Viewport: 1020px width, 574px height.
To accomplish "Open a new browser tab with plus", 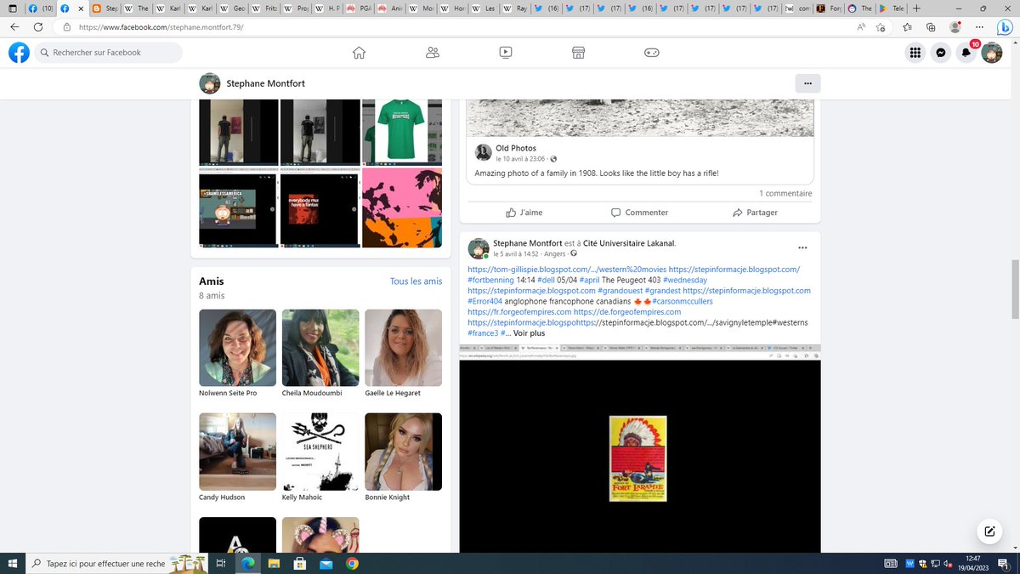I will click(x=916, y=8).
